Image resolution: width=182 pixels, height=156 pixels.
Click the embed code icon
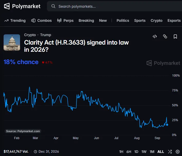pyautogui.click(x=155, y=36)
